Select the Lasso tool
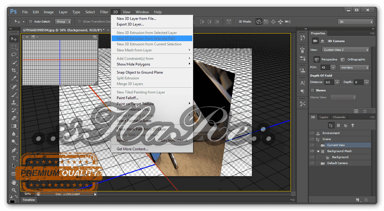 14,55
